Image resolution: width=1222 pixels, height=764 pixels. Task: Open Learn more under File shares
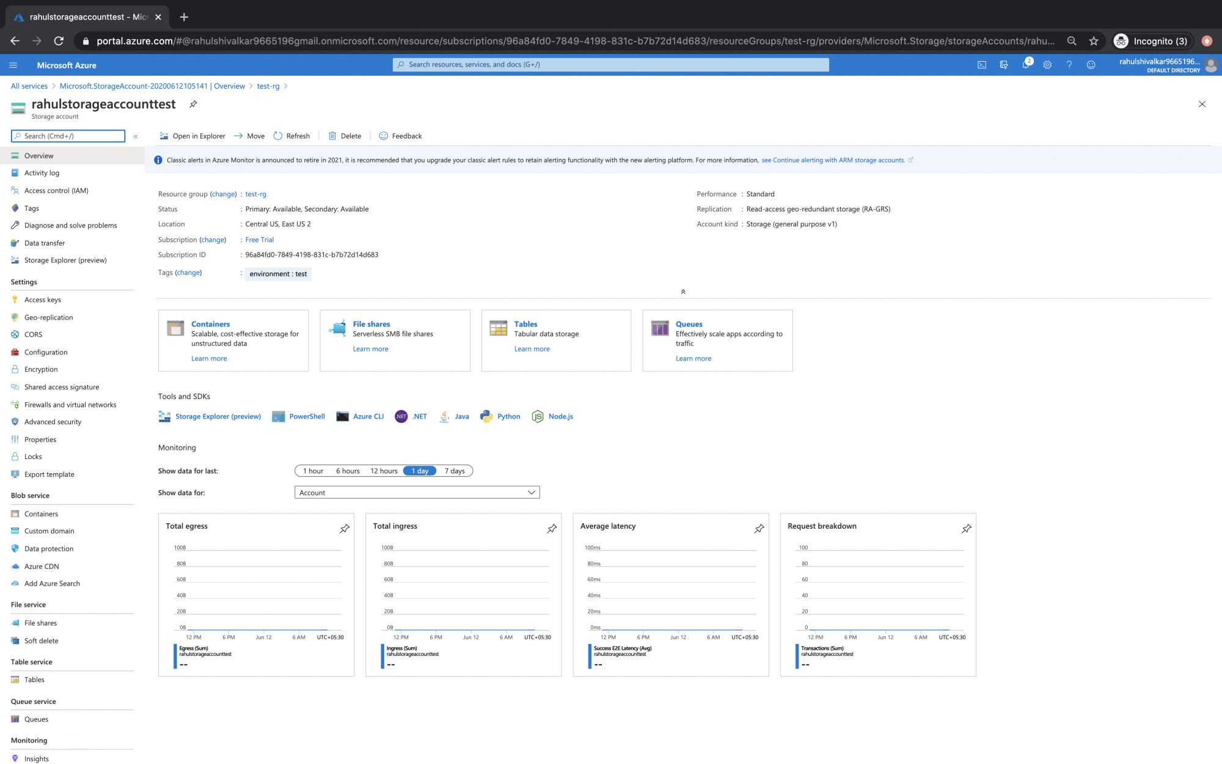pyautogui.click(x=370, y=348)
